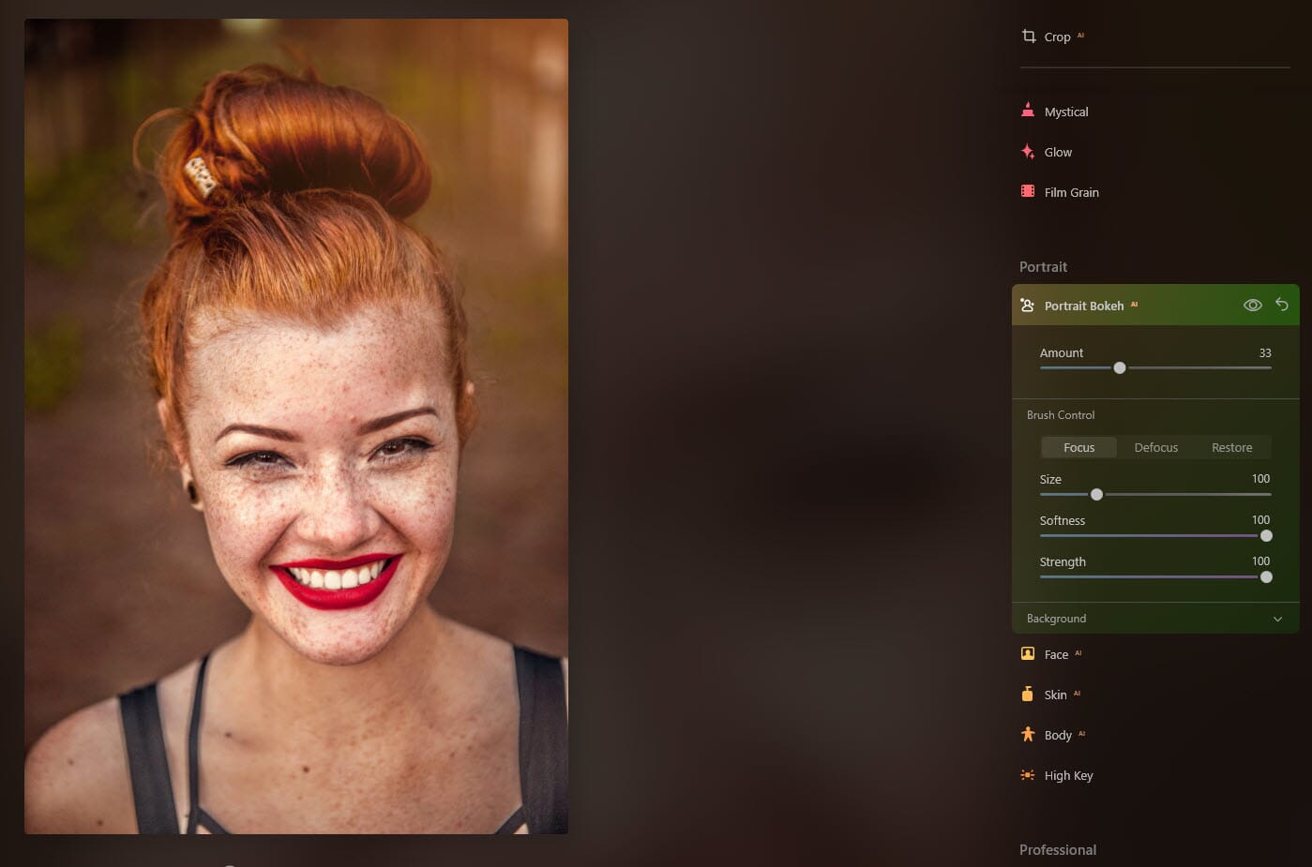1312x867 pixels.
Task: Toggle Portrait Bokeh visibility eye
Action: [1252, 306]
